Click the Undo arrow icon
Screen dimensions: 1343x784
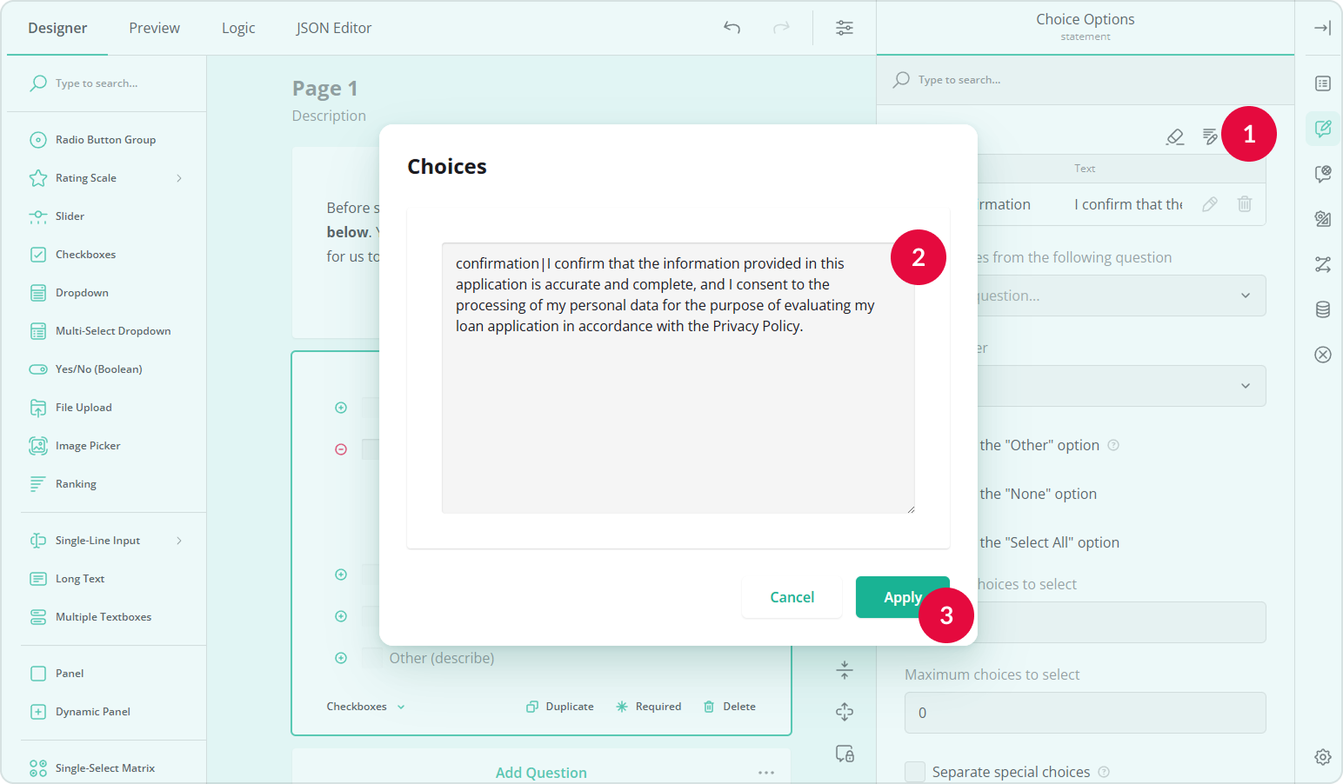point(732,28)
